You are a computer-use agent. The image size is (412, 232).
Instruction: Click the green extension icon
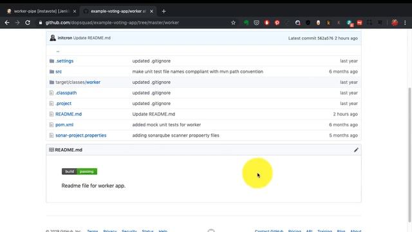coord(246,23)
